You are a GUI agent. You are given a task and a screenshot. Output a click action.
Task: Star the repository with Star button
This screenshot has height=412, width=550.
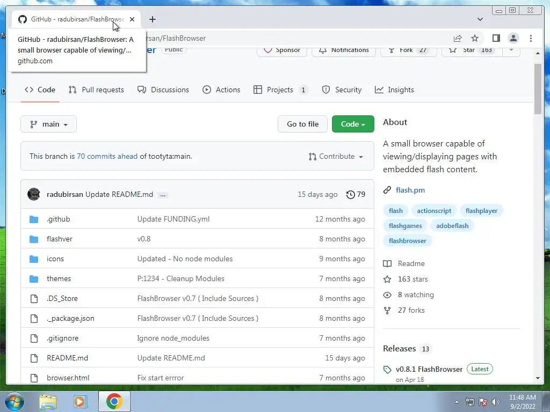pos(472,50)
